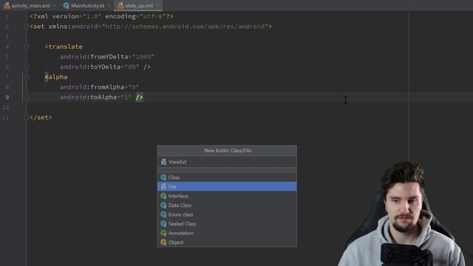Screen dimensions: 473x266
Task: Click the Annotation type icon
Action: tap(163, 233)
